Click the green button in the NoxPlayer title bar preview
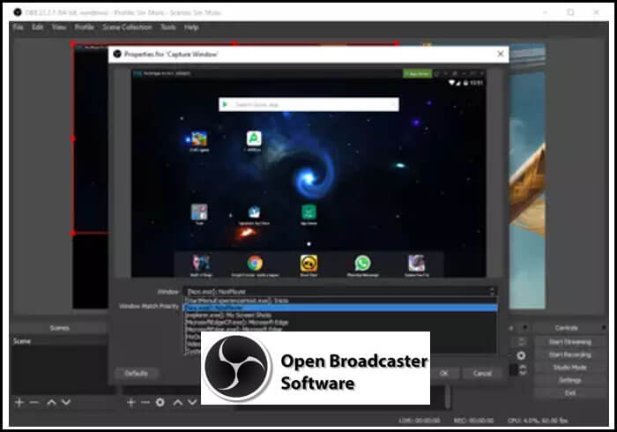The width and height of the screenshot is (617, 432). click(417, 73)
